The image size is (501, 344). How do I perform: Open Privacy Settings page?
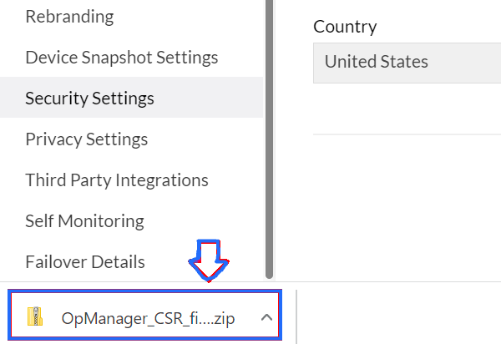[x=86, y=139]
